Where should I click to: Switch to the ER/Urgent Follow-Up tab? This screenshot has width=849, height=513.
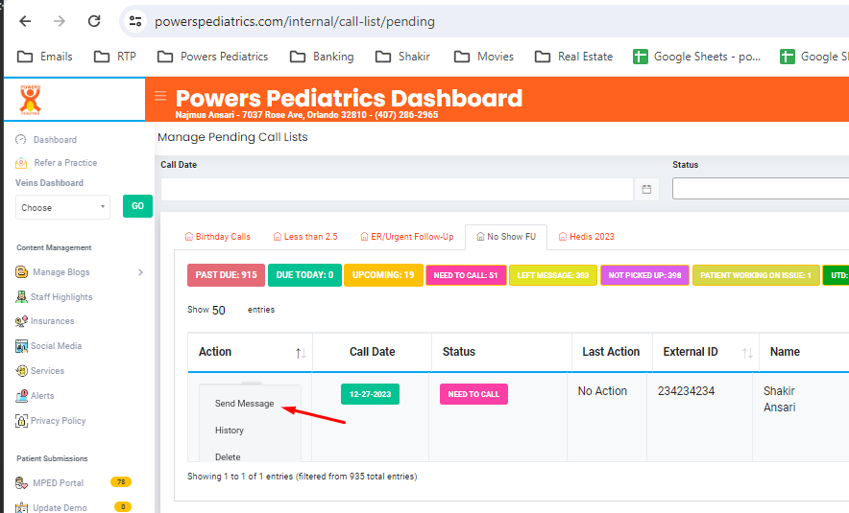pos(405,237)
